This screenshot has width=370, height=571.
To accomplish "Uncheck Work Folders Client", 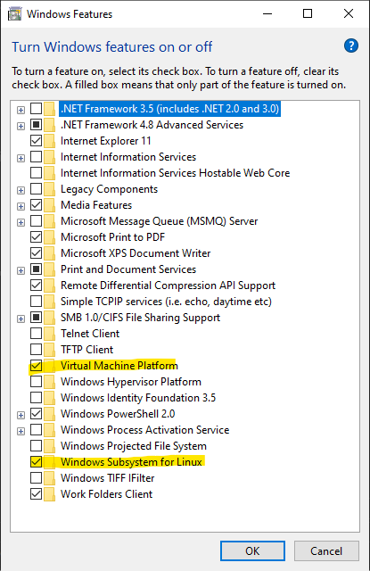I will 36,494.
